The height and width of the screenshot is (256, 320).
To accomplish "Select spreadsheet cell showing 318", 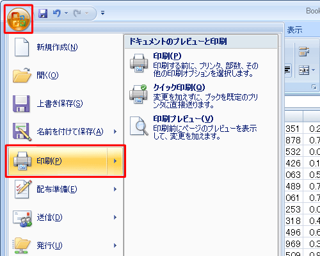I will click(x=294, y=221).
